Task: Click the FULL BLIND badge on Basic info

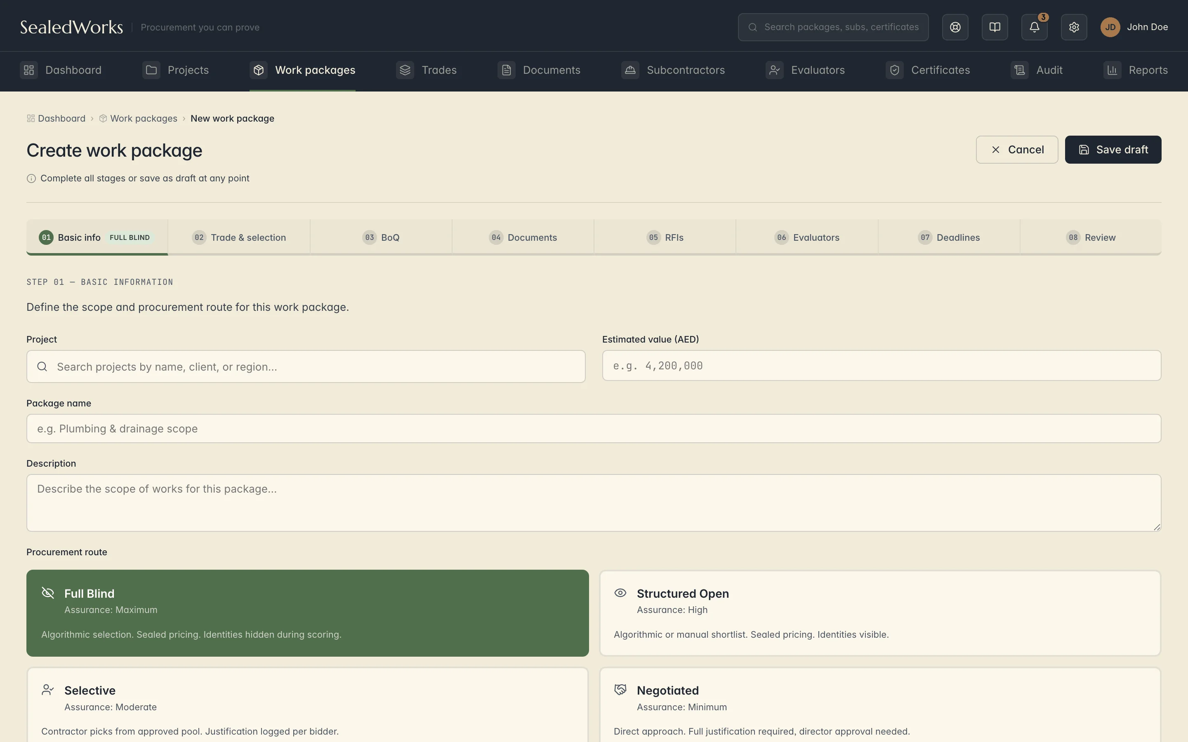Action: 130,237
